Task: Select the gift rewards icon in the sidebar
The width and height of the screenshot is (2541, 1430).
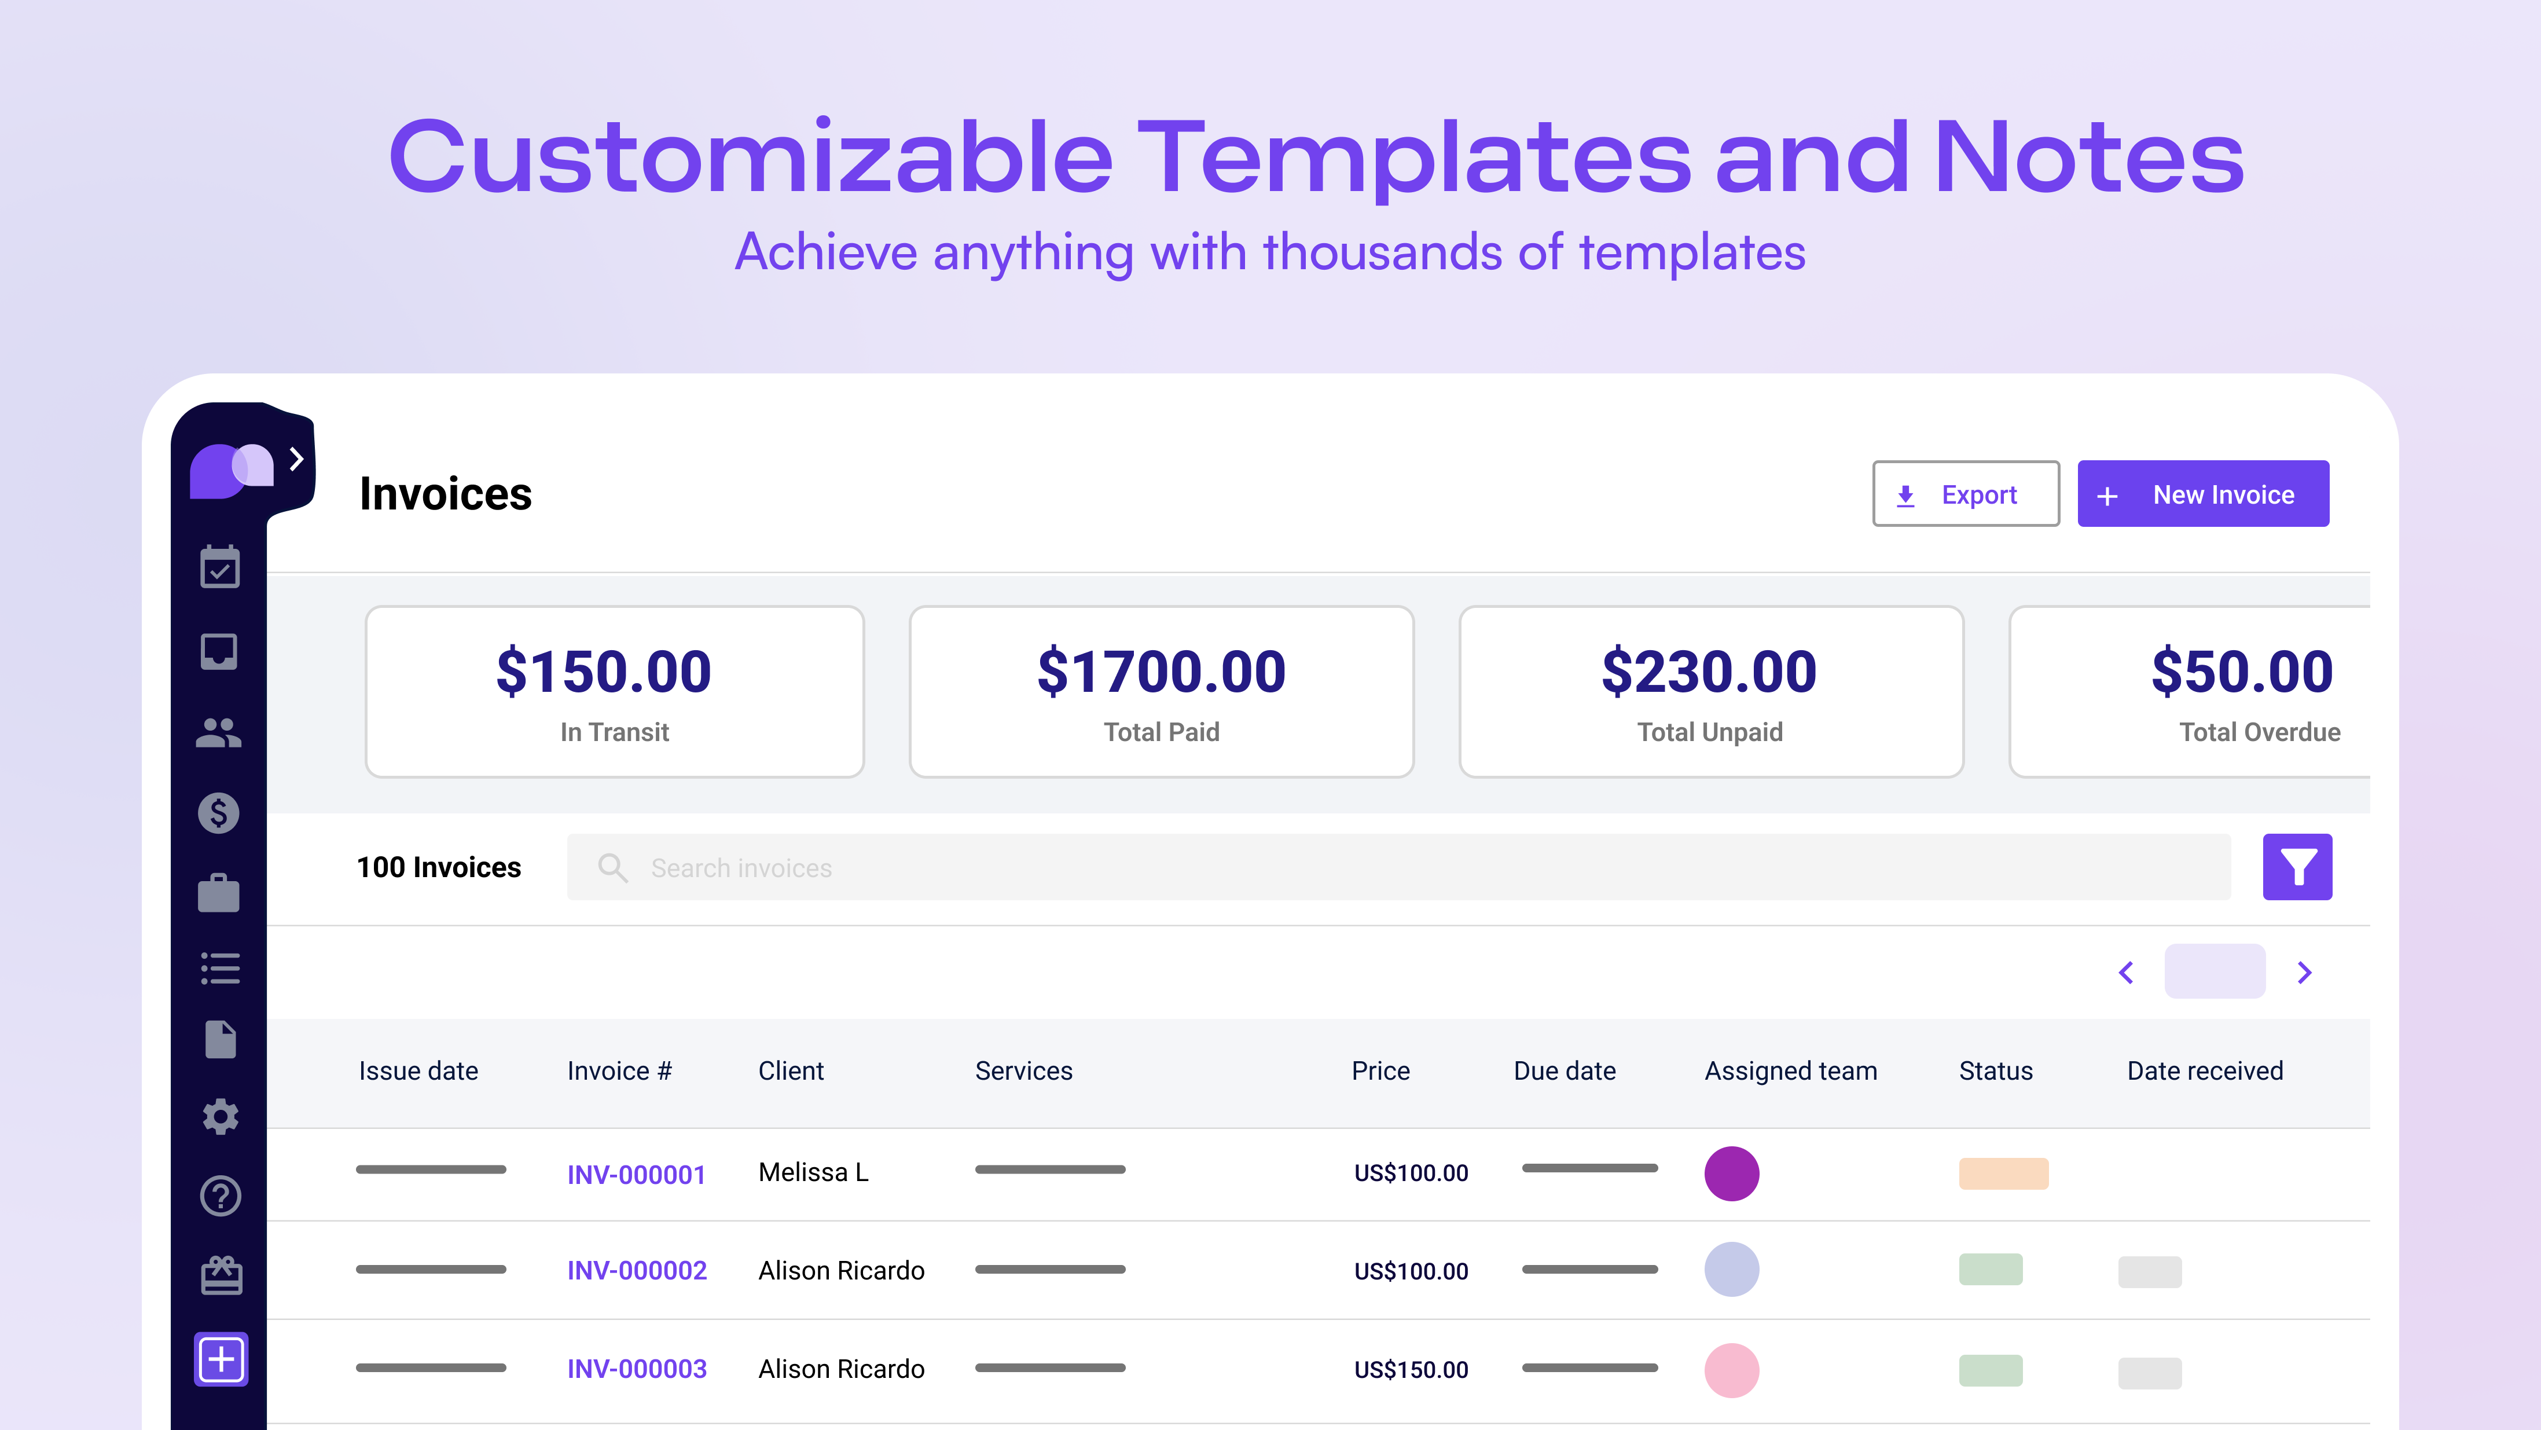Action: [x=221, y=1275]
